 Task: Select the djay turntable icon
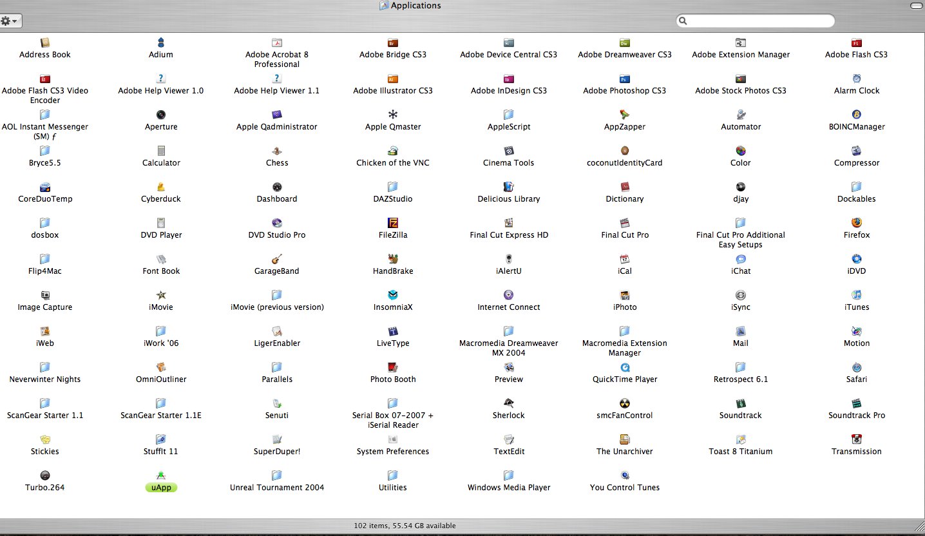[741, 187]
